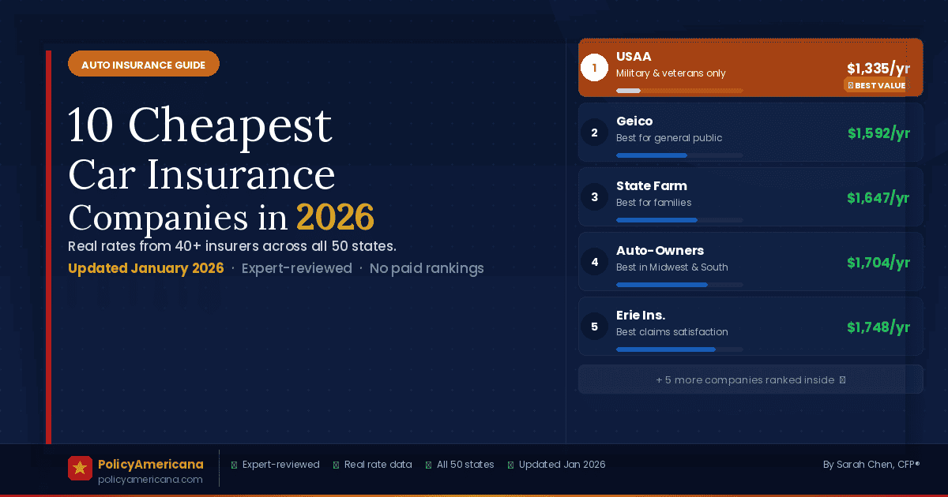Click the BEST VALUE badge on USAA
The image size is (948, 497).
pos(876,85)
